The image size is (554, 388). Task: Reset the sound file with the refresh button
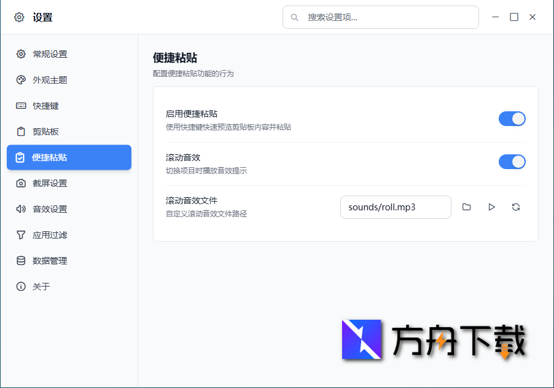coord(516,207)
